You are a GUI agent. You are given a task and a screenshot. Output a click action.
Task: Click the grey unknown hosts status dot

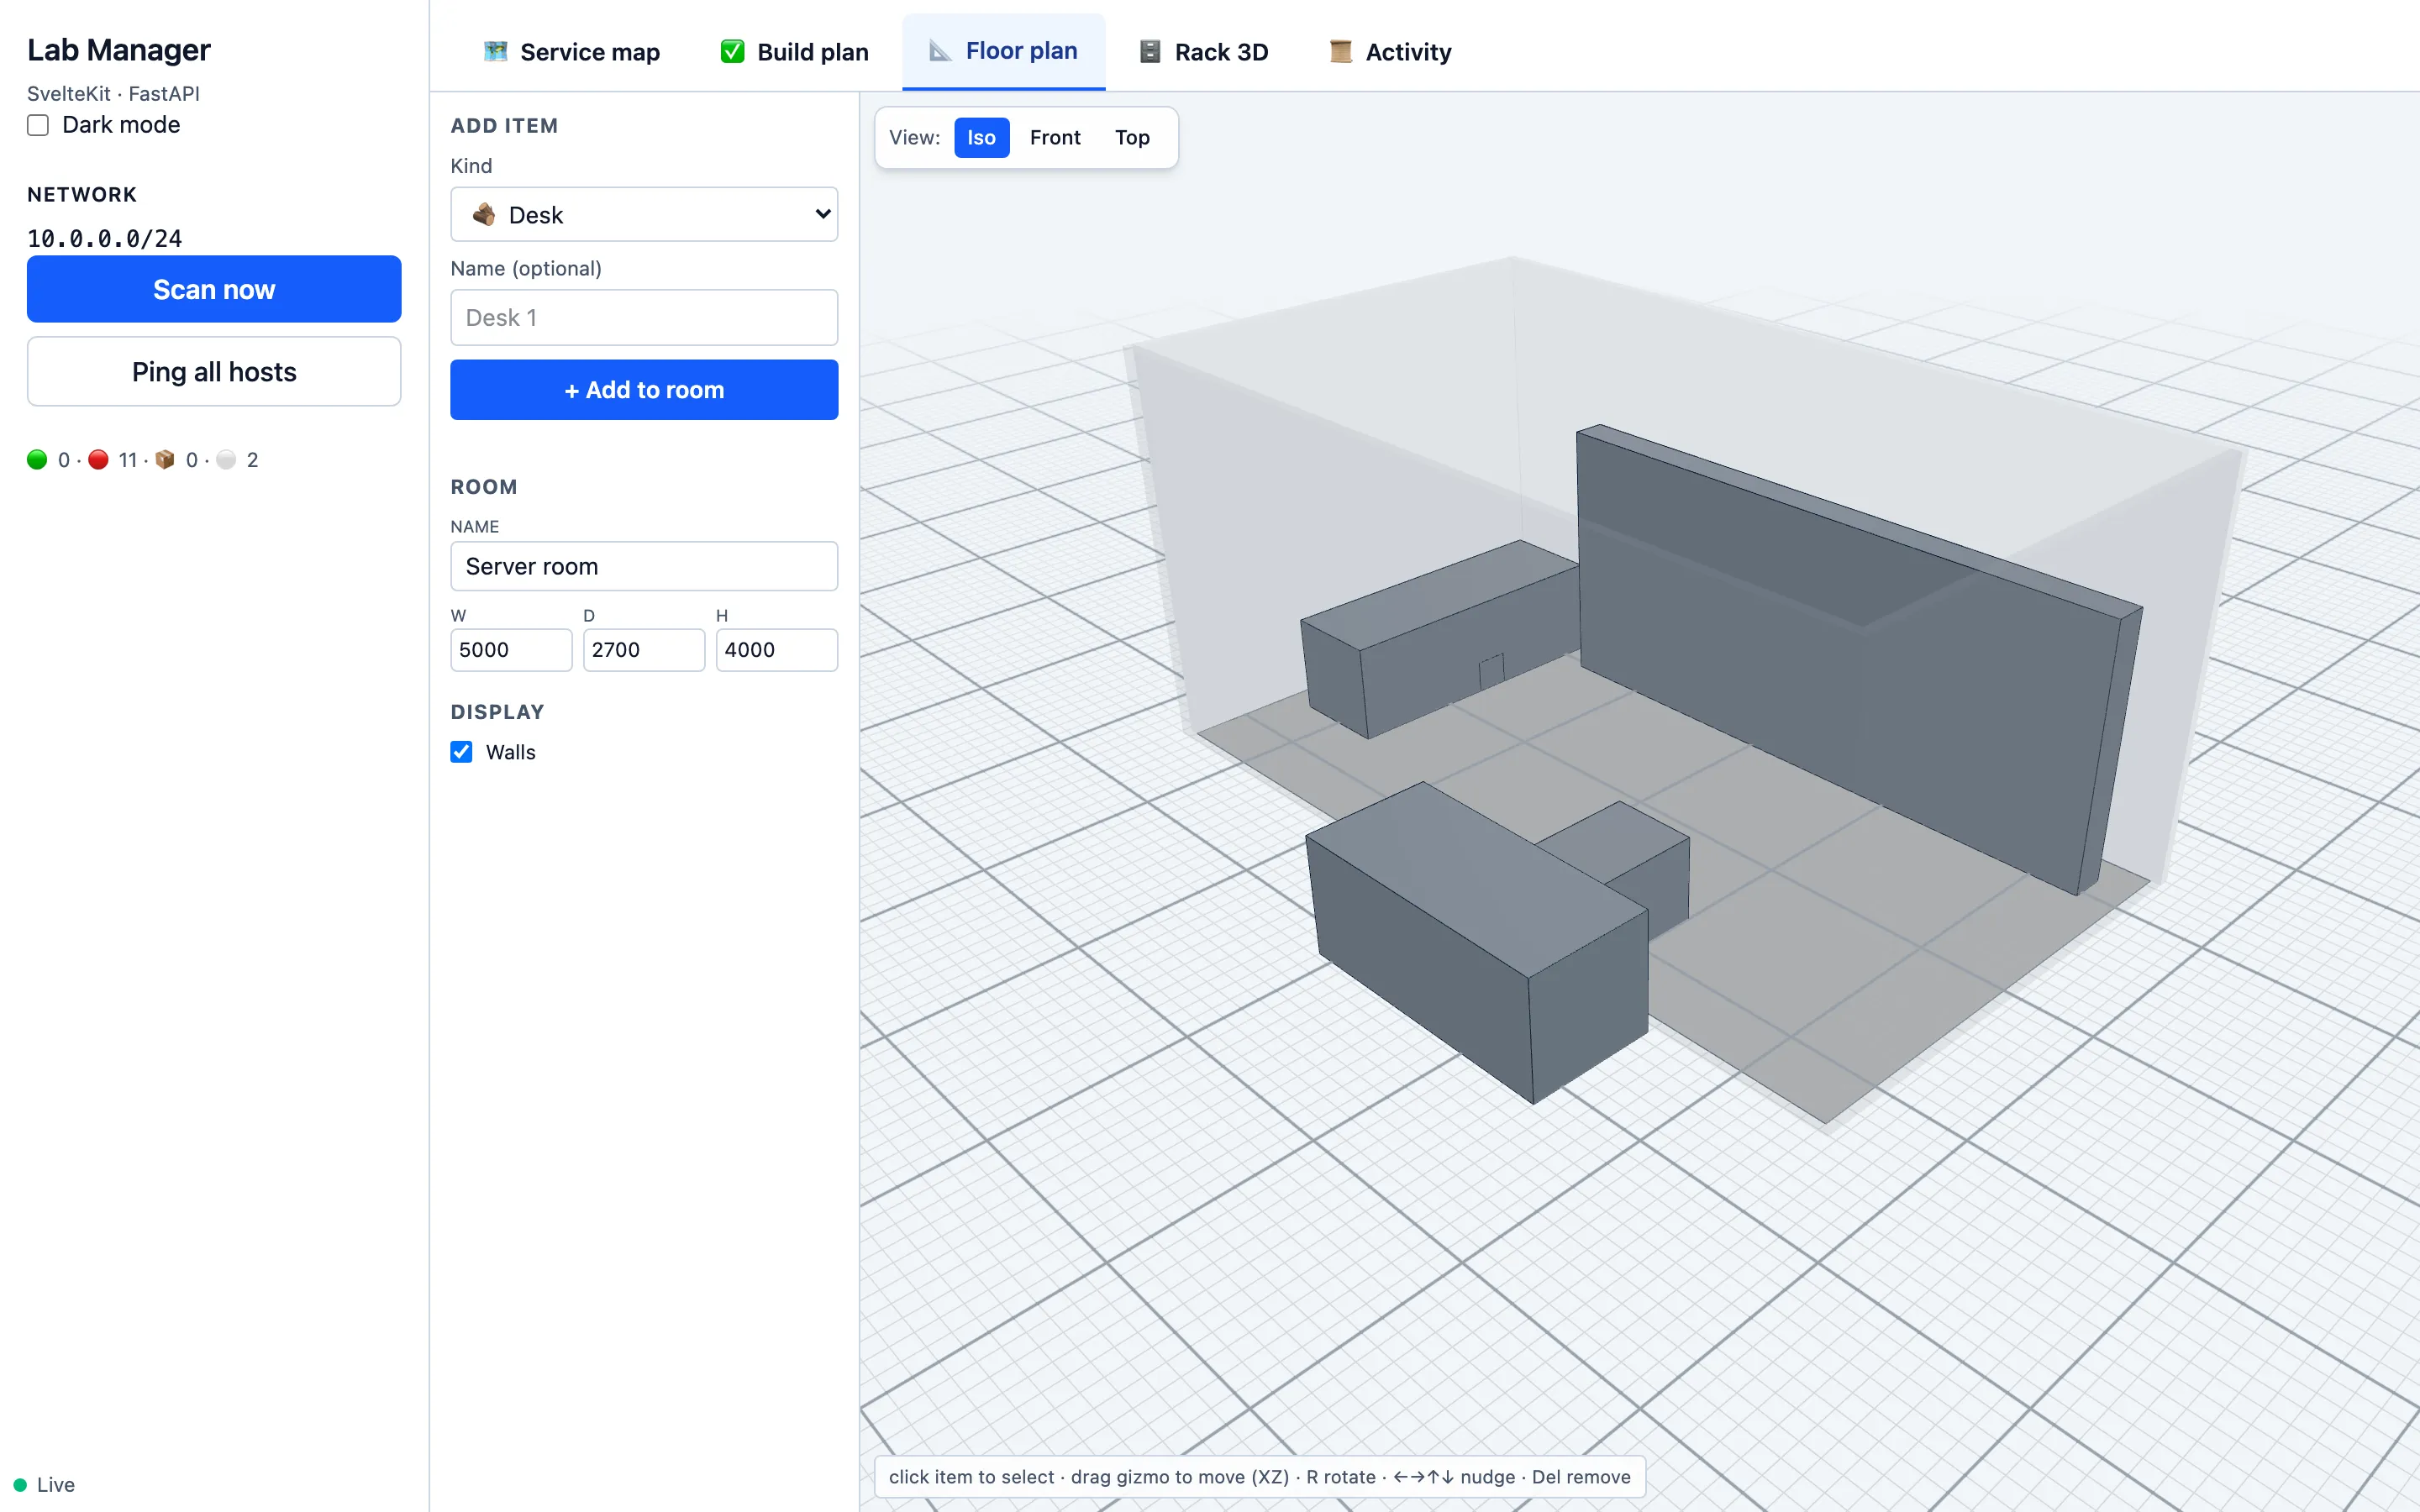point(226,460)
